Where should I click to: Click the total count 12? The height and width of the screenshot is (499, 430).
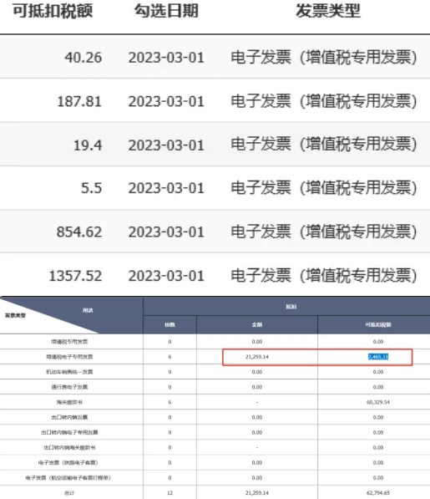[x=169, y=493]
